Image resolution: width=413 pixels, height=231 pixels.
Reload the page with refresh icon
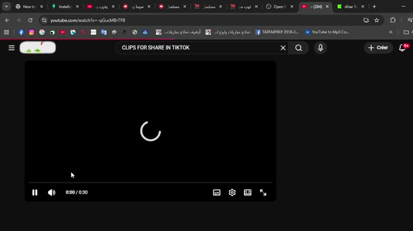click(30, 20)
